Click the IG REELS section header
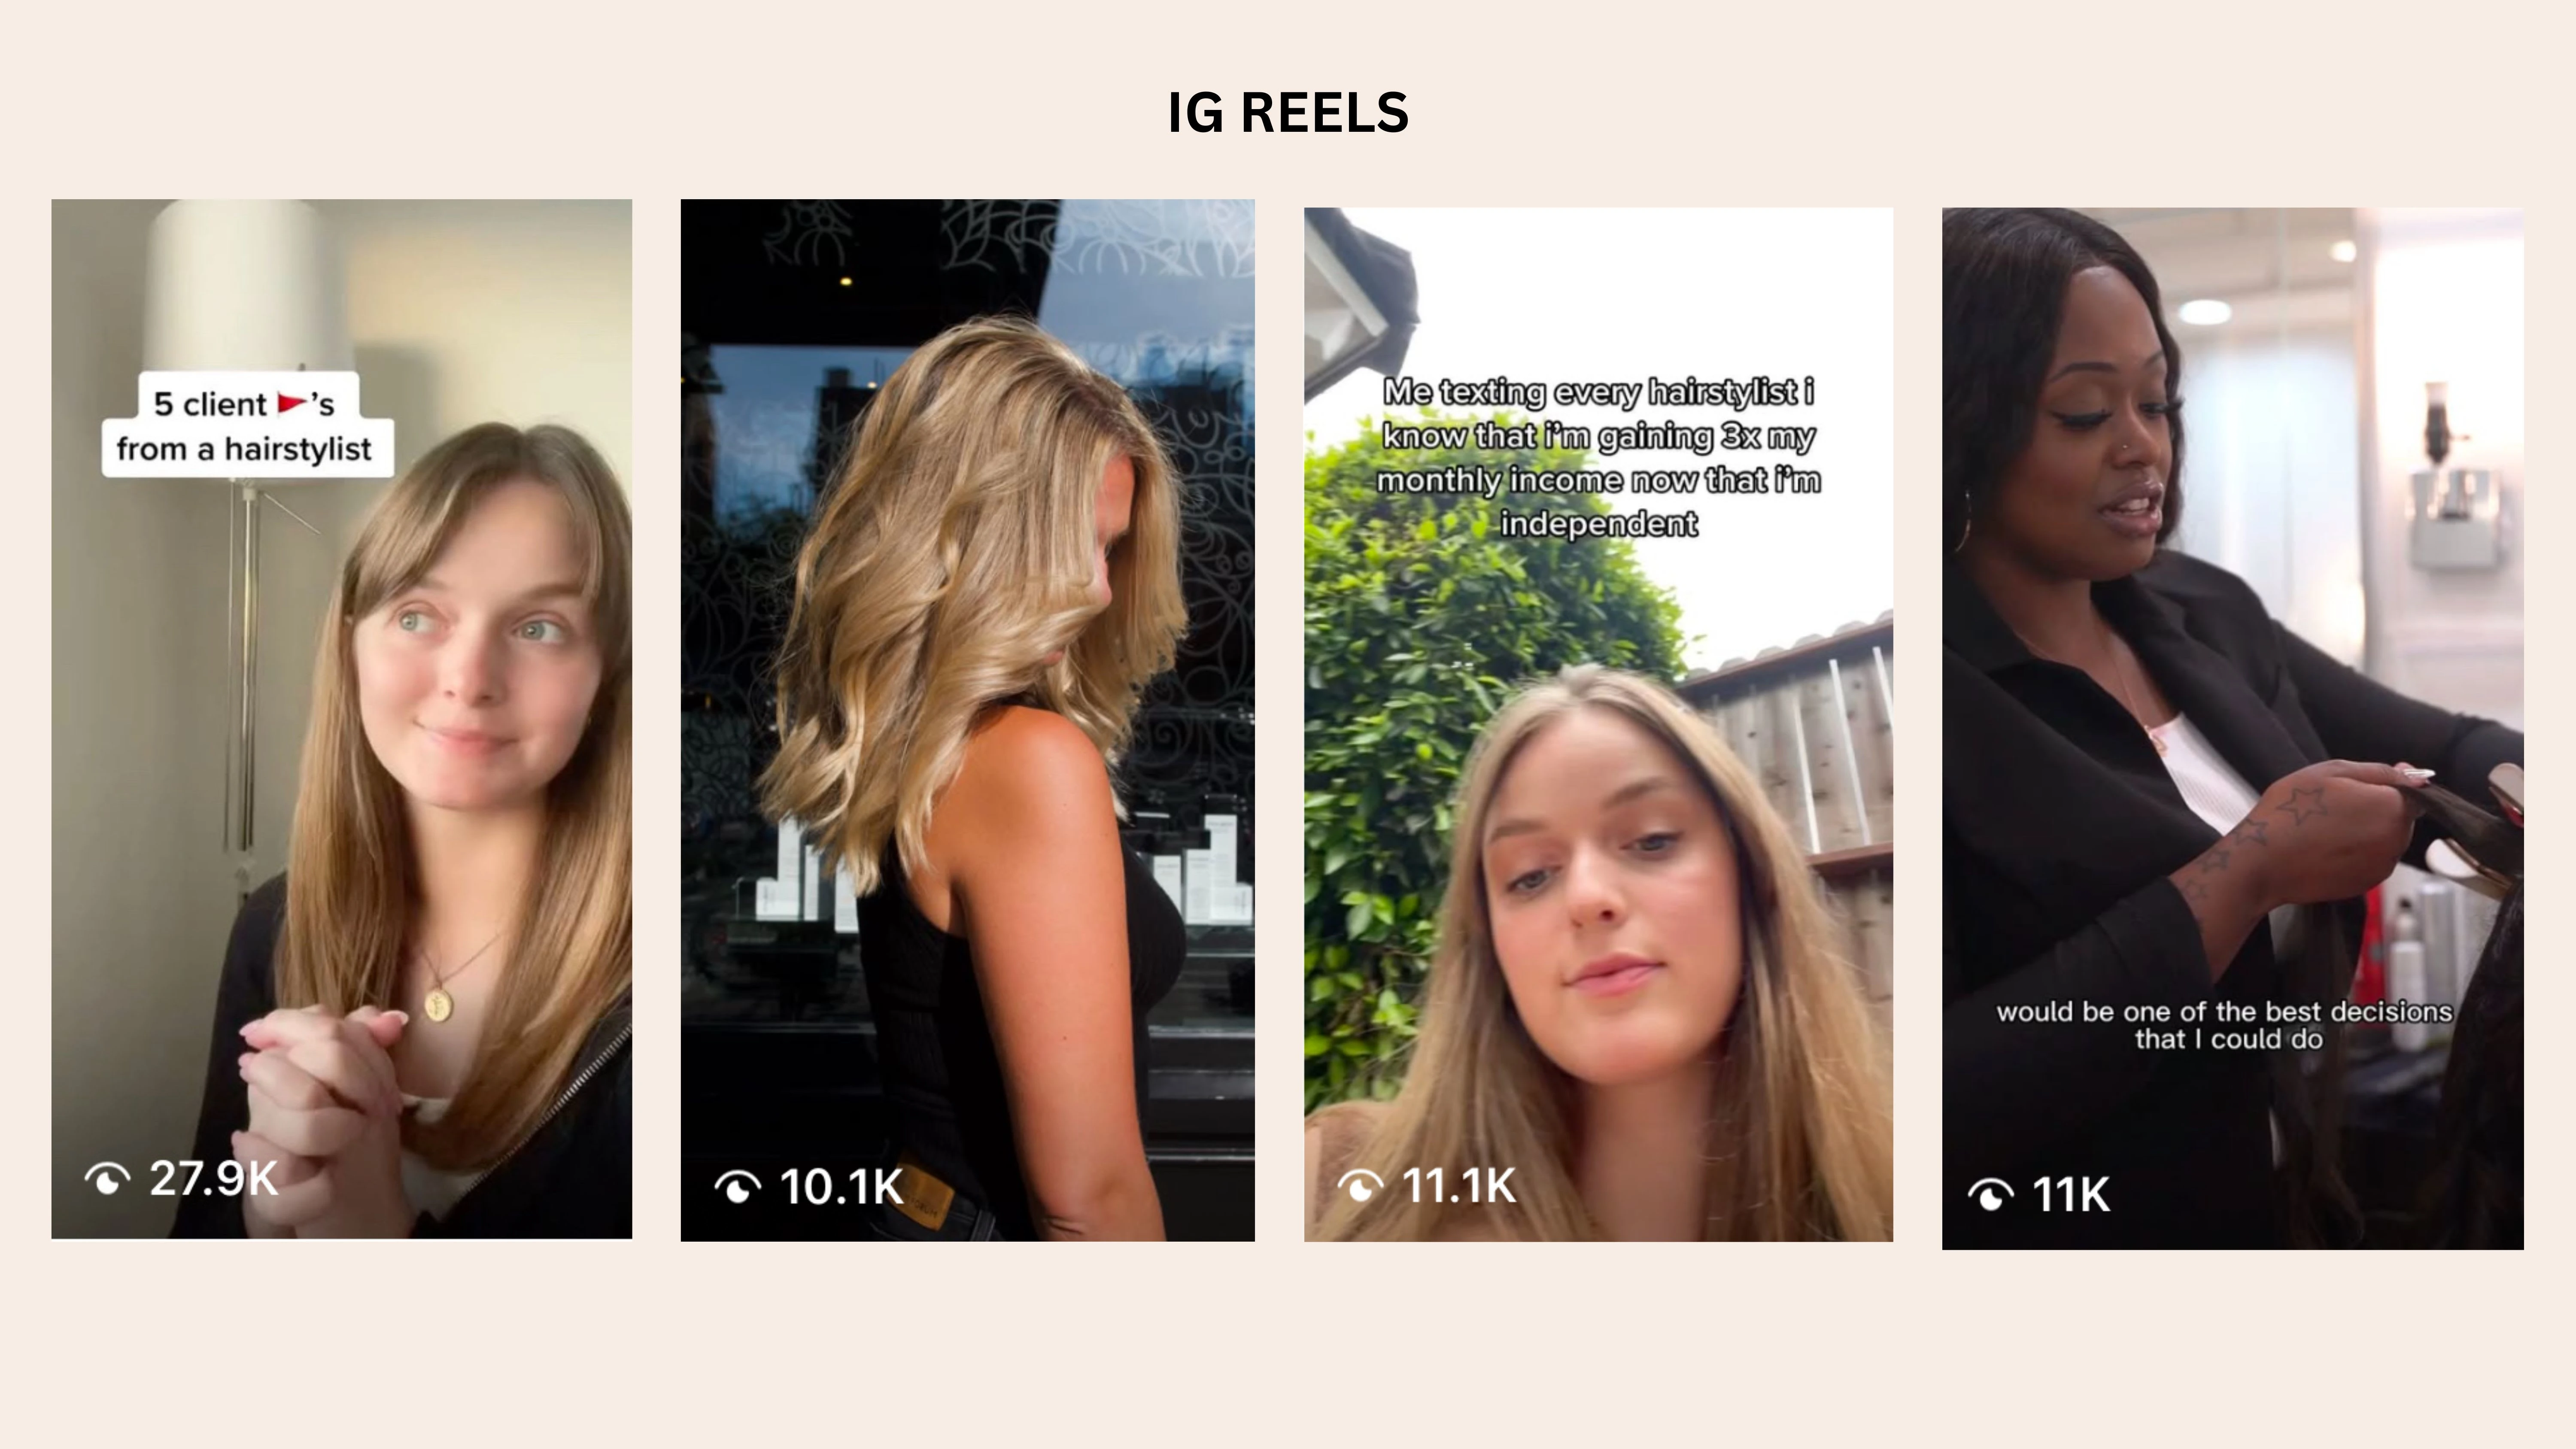This screenshot has height=1449, width=2576. coord(1288,112)
